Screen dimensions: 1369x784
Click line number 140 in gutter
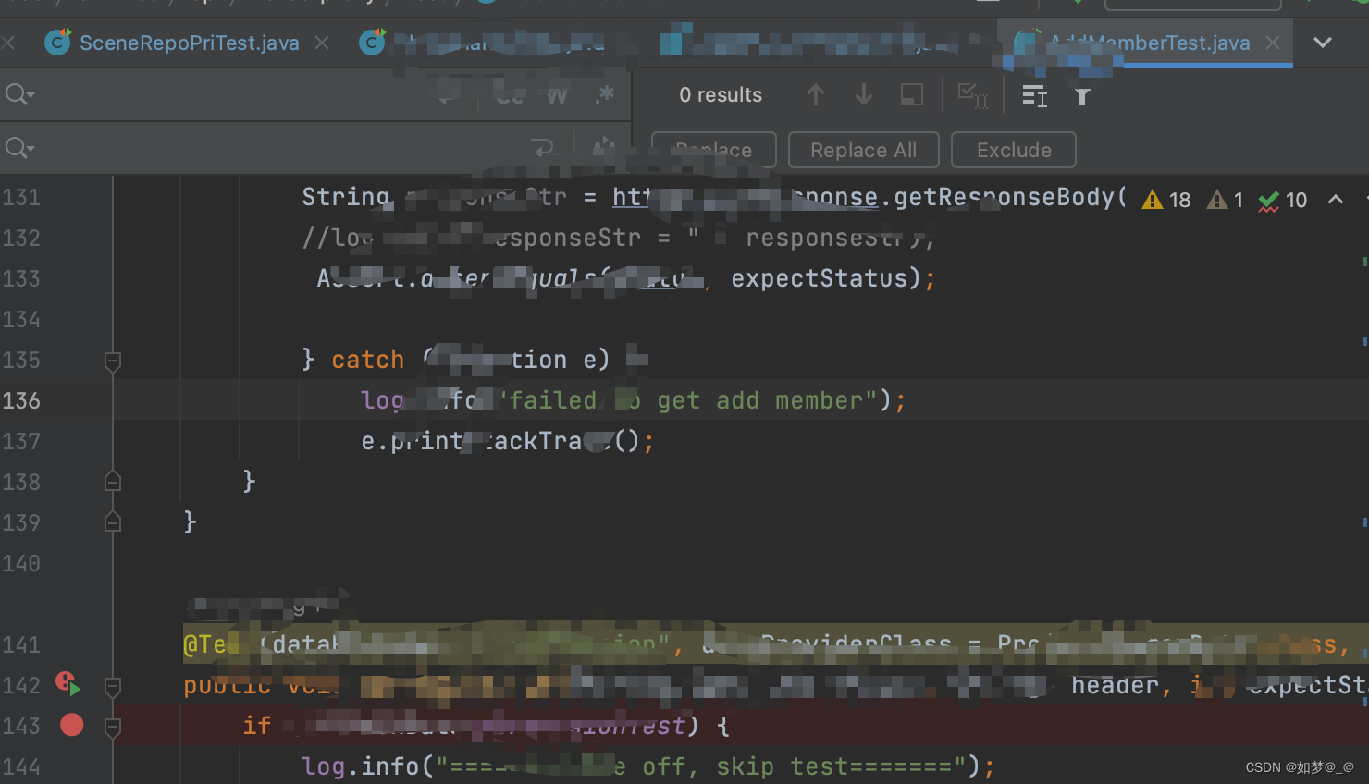pyautogui.click(x=21, y=563)
